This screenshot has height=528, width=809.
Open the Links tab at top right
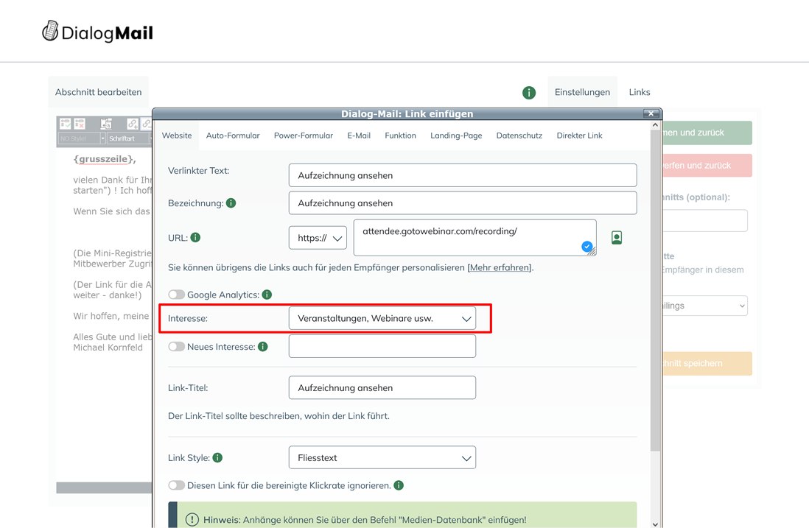pyautogui.click(x=639, y=92)
